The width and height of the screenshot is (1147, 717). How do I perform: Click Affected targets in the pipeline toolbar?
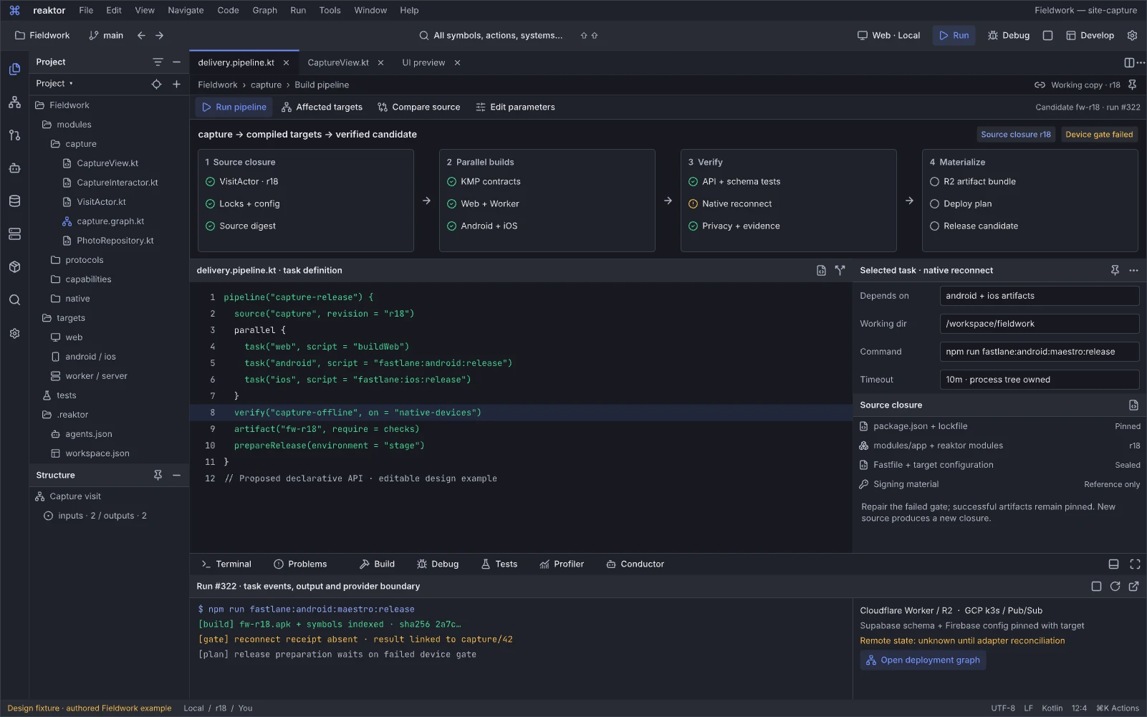pos(322,107)
